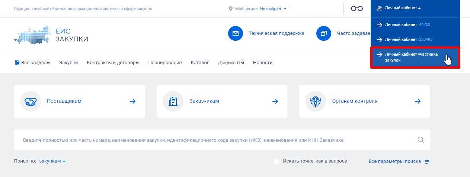
Task: Click the Техническая поддержка envelope icon
Action: (235, 33)
